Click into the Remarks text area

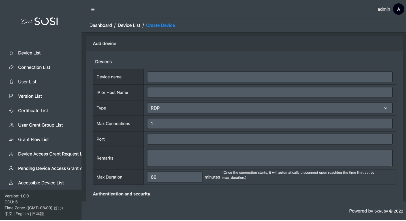pos(270,158)
